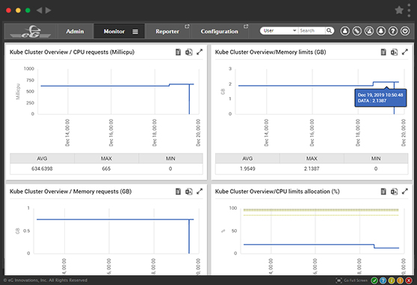The height and width of the screenshot is (285, 417).
Task: Open the Configuration tab
Action: (220, 31)
